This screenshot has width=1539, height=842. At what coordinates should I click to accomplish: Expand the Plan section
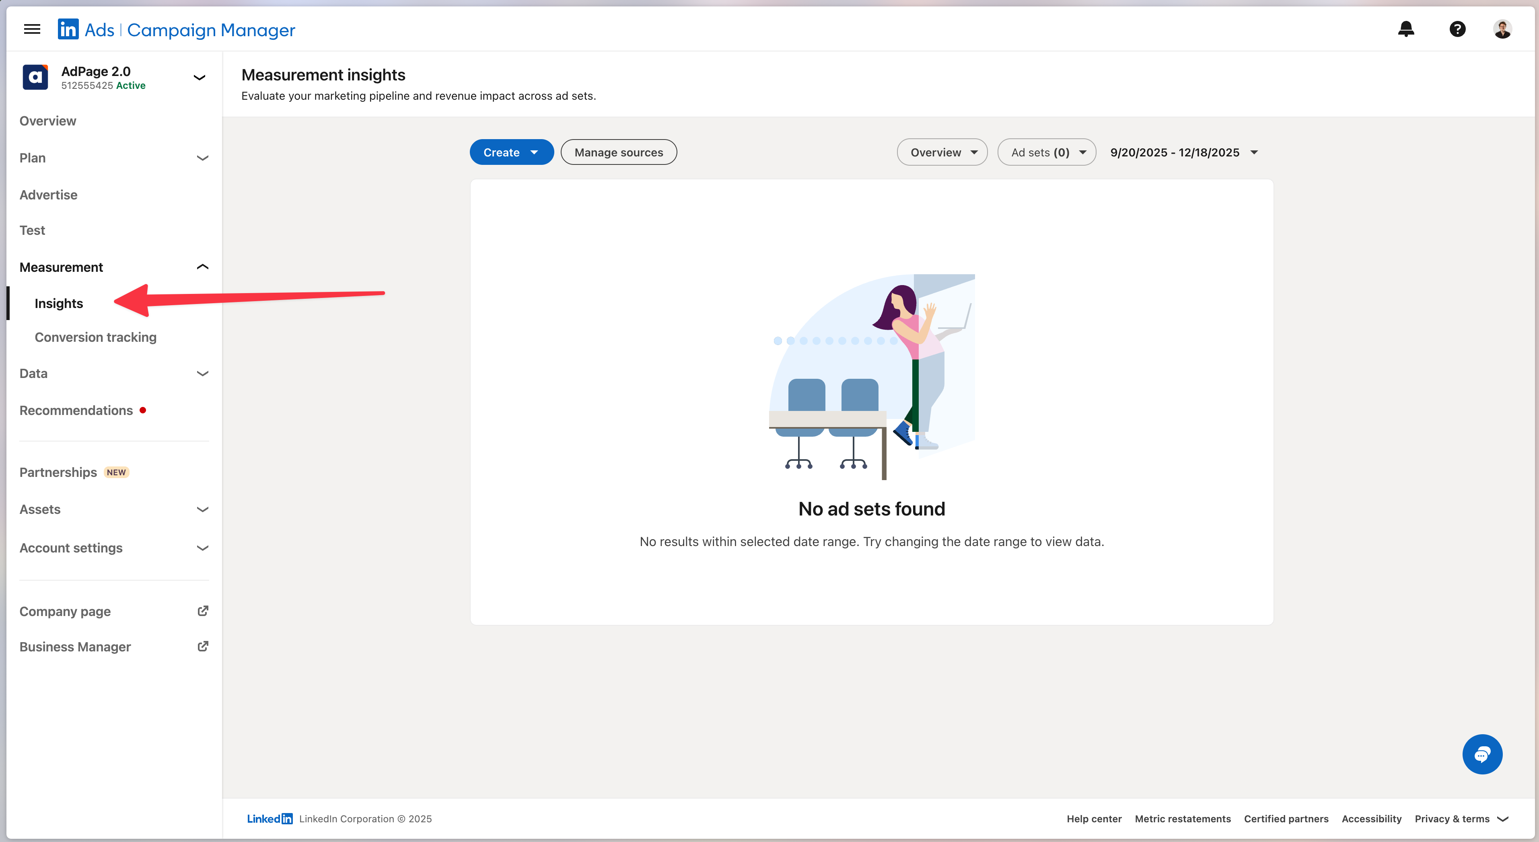[x=202, y=158]
